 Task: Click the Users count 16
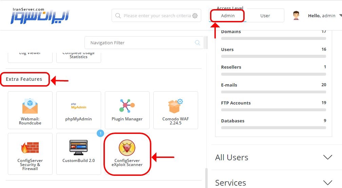point(324,49)
